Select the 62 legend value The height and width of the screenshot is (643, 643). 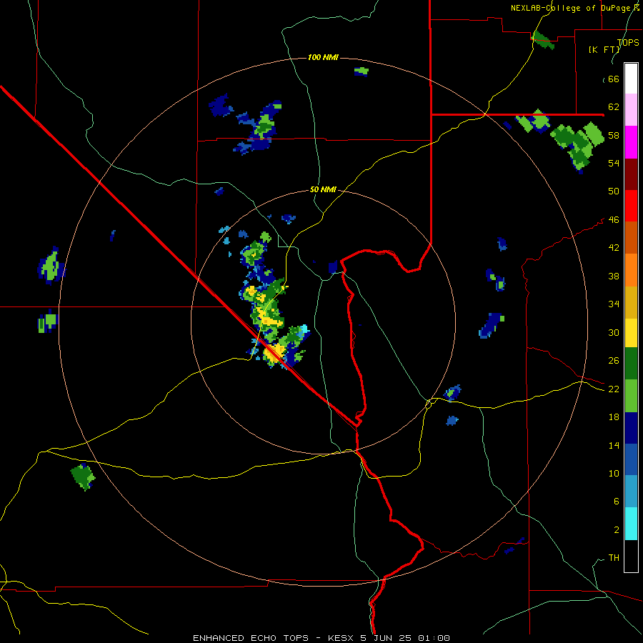tap(614, 107)
